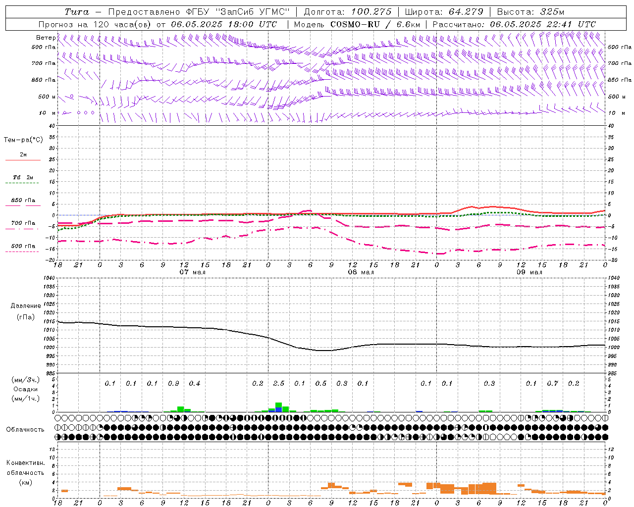This screenshot has height=507, width=634.
Task: Click the "Модель COSMO-RU / 6.6км" label
Action: (357, 24)
